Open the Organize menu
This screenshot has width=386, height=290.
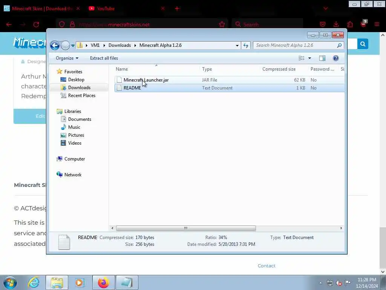tap(67, 58)
